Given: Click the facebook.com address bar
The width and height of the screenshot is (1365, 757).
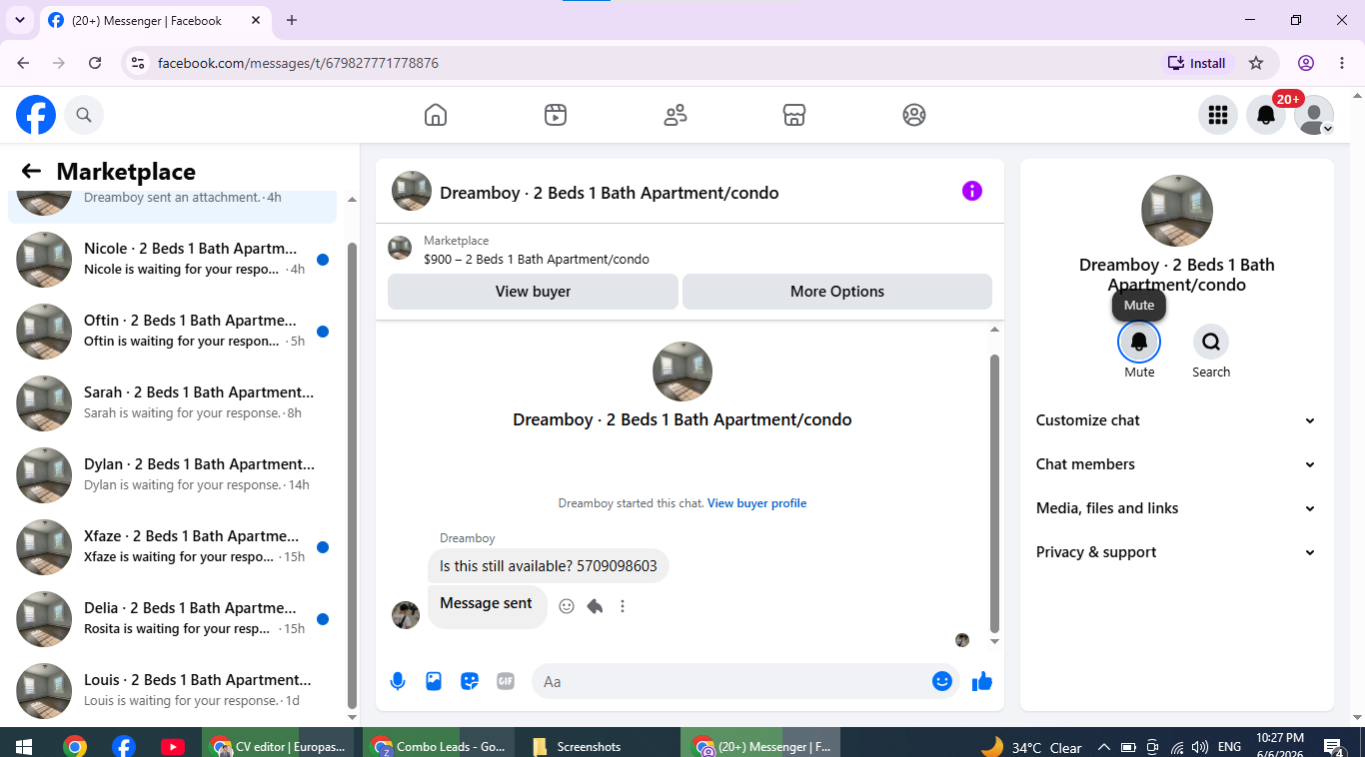Looking at the screenshot, I should point(640,63).
